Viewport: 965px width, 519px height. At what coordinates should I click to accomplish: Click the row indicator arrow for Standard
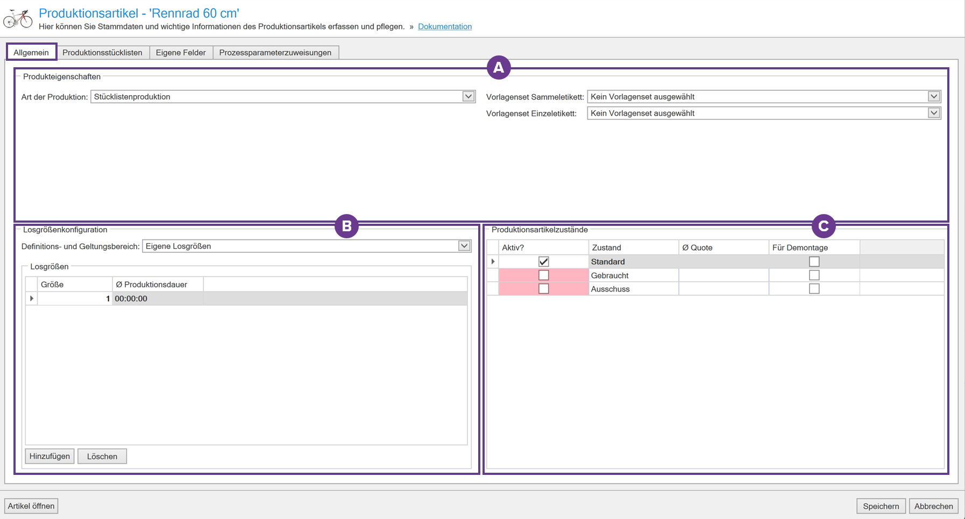point(493,262)
